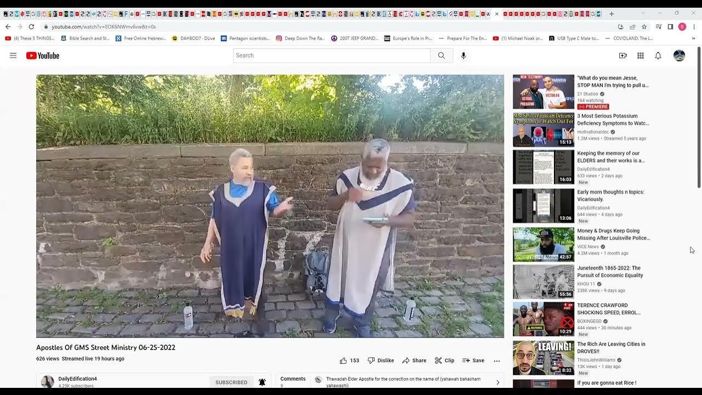Screen dimensions: 702x395
Task: Go forward in browser history
Action: 20,26
